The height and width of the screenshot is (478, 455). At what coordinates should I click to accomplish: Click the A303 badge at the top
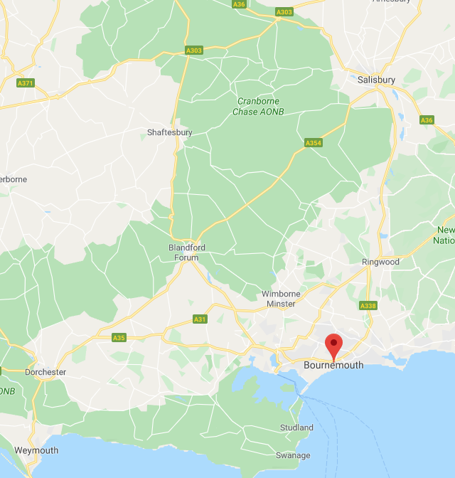coord(284,12)
